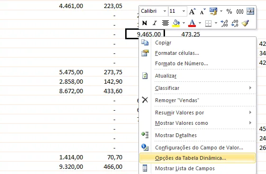Increase font size with the large A icon
The image size is (266, 174).
click(192, 11)
